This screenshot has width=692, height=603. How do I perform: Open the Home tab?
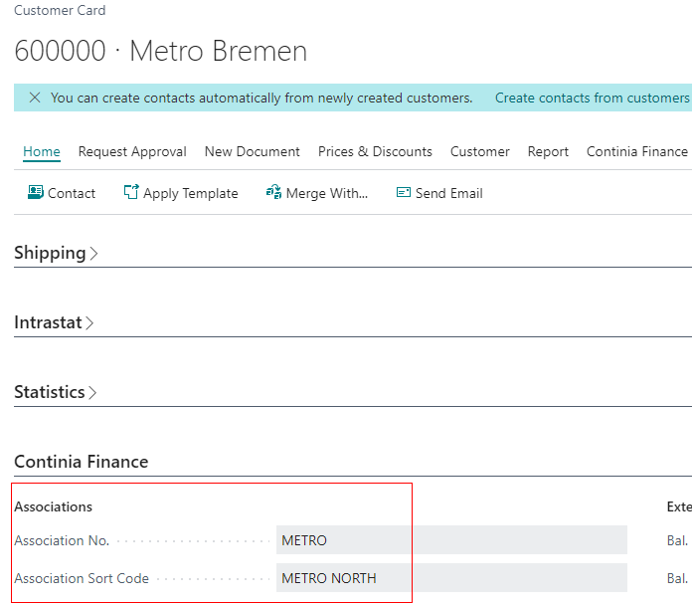pyautogui.click(x=42, y=151)
